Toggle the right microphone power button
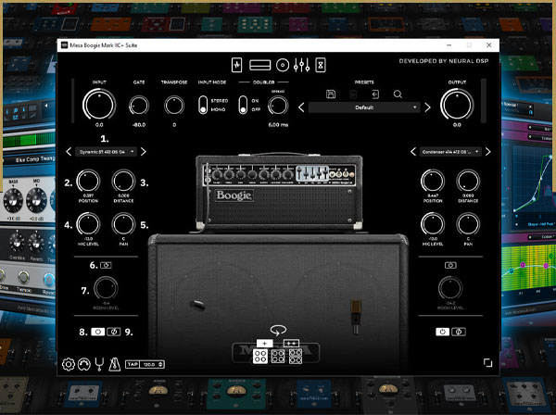The image size is (556, 415). coord(443,332)
